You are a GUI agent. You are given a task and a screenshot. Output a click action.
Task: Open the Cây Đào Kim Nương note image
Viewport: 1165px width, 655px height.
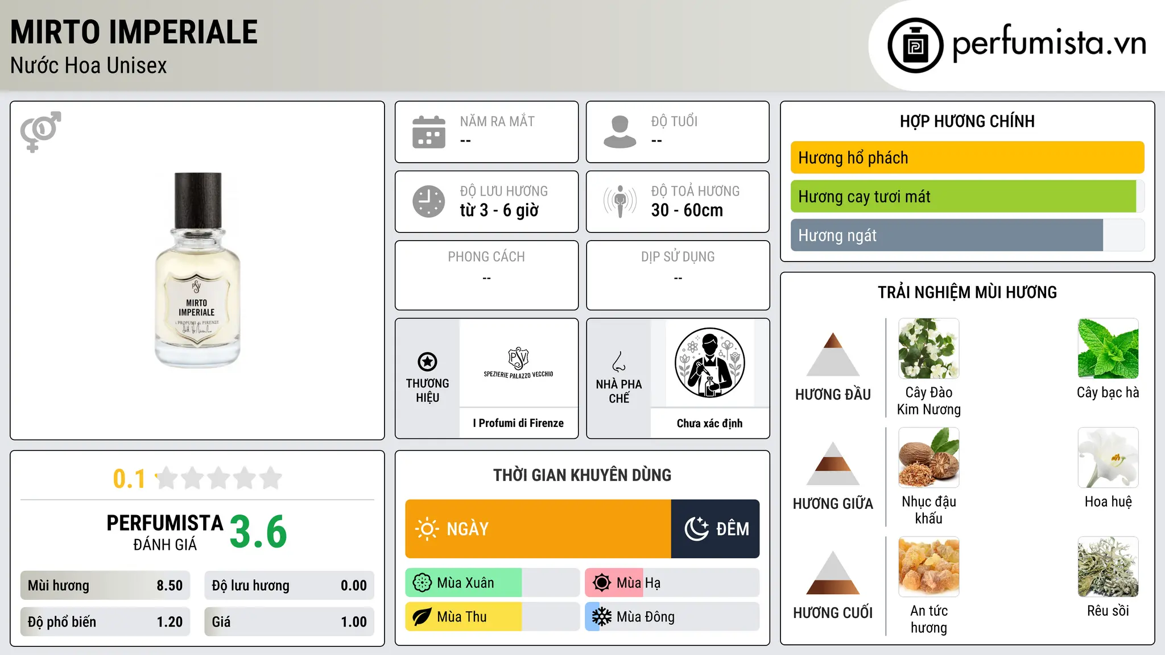929,349
